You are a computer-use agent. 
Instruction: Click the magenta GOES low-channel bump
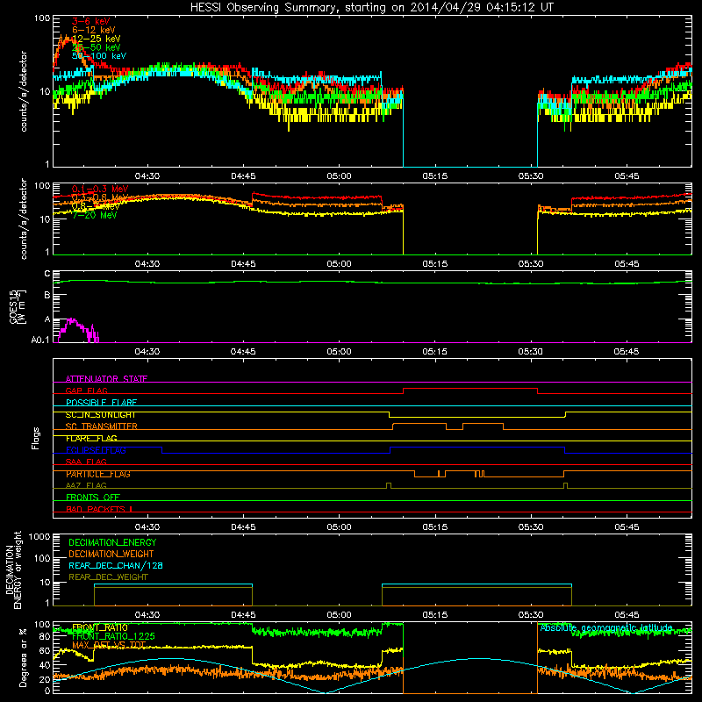(x=78, y=330)
